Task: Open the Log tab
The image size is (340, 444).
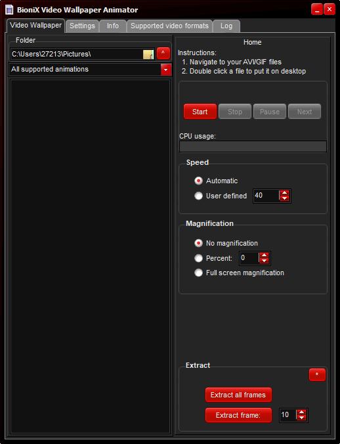Action: 226,26
